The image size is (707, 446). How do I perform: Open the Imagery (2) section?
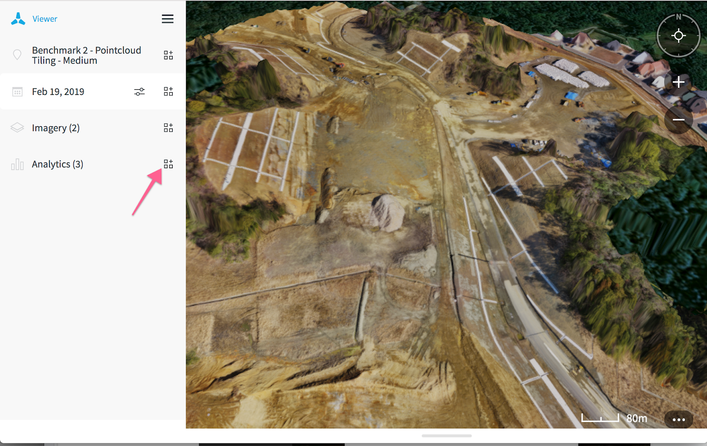click(56, 128)
